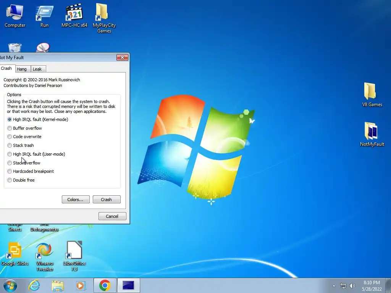Open the Google Slides shortcut

(x=15, y=254)
